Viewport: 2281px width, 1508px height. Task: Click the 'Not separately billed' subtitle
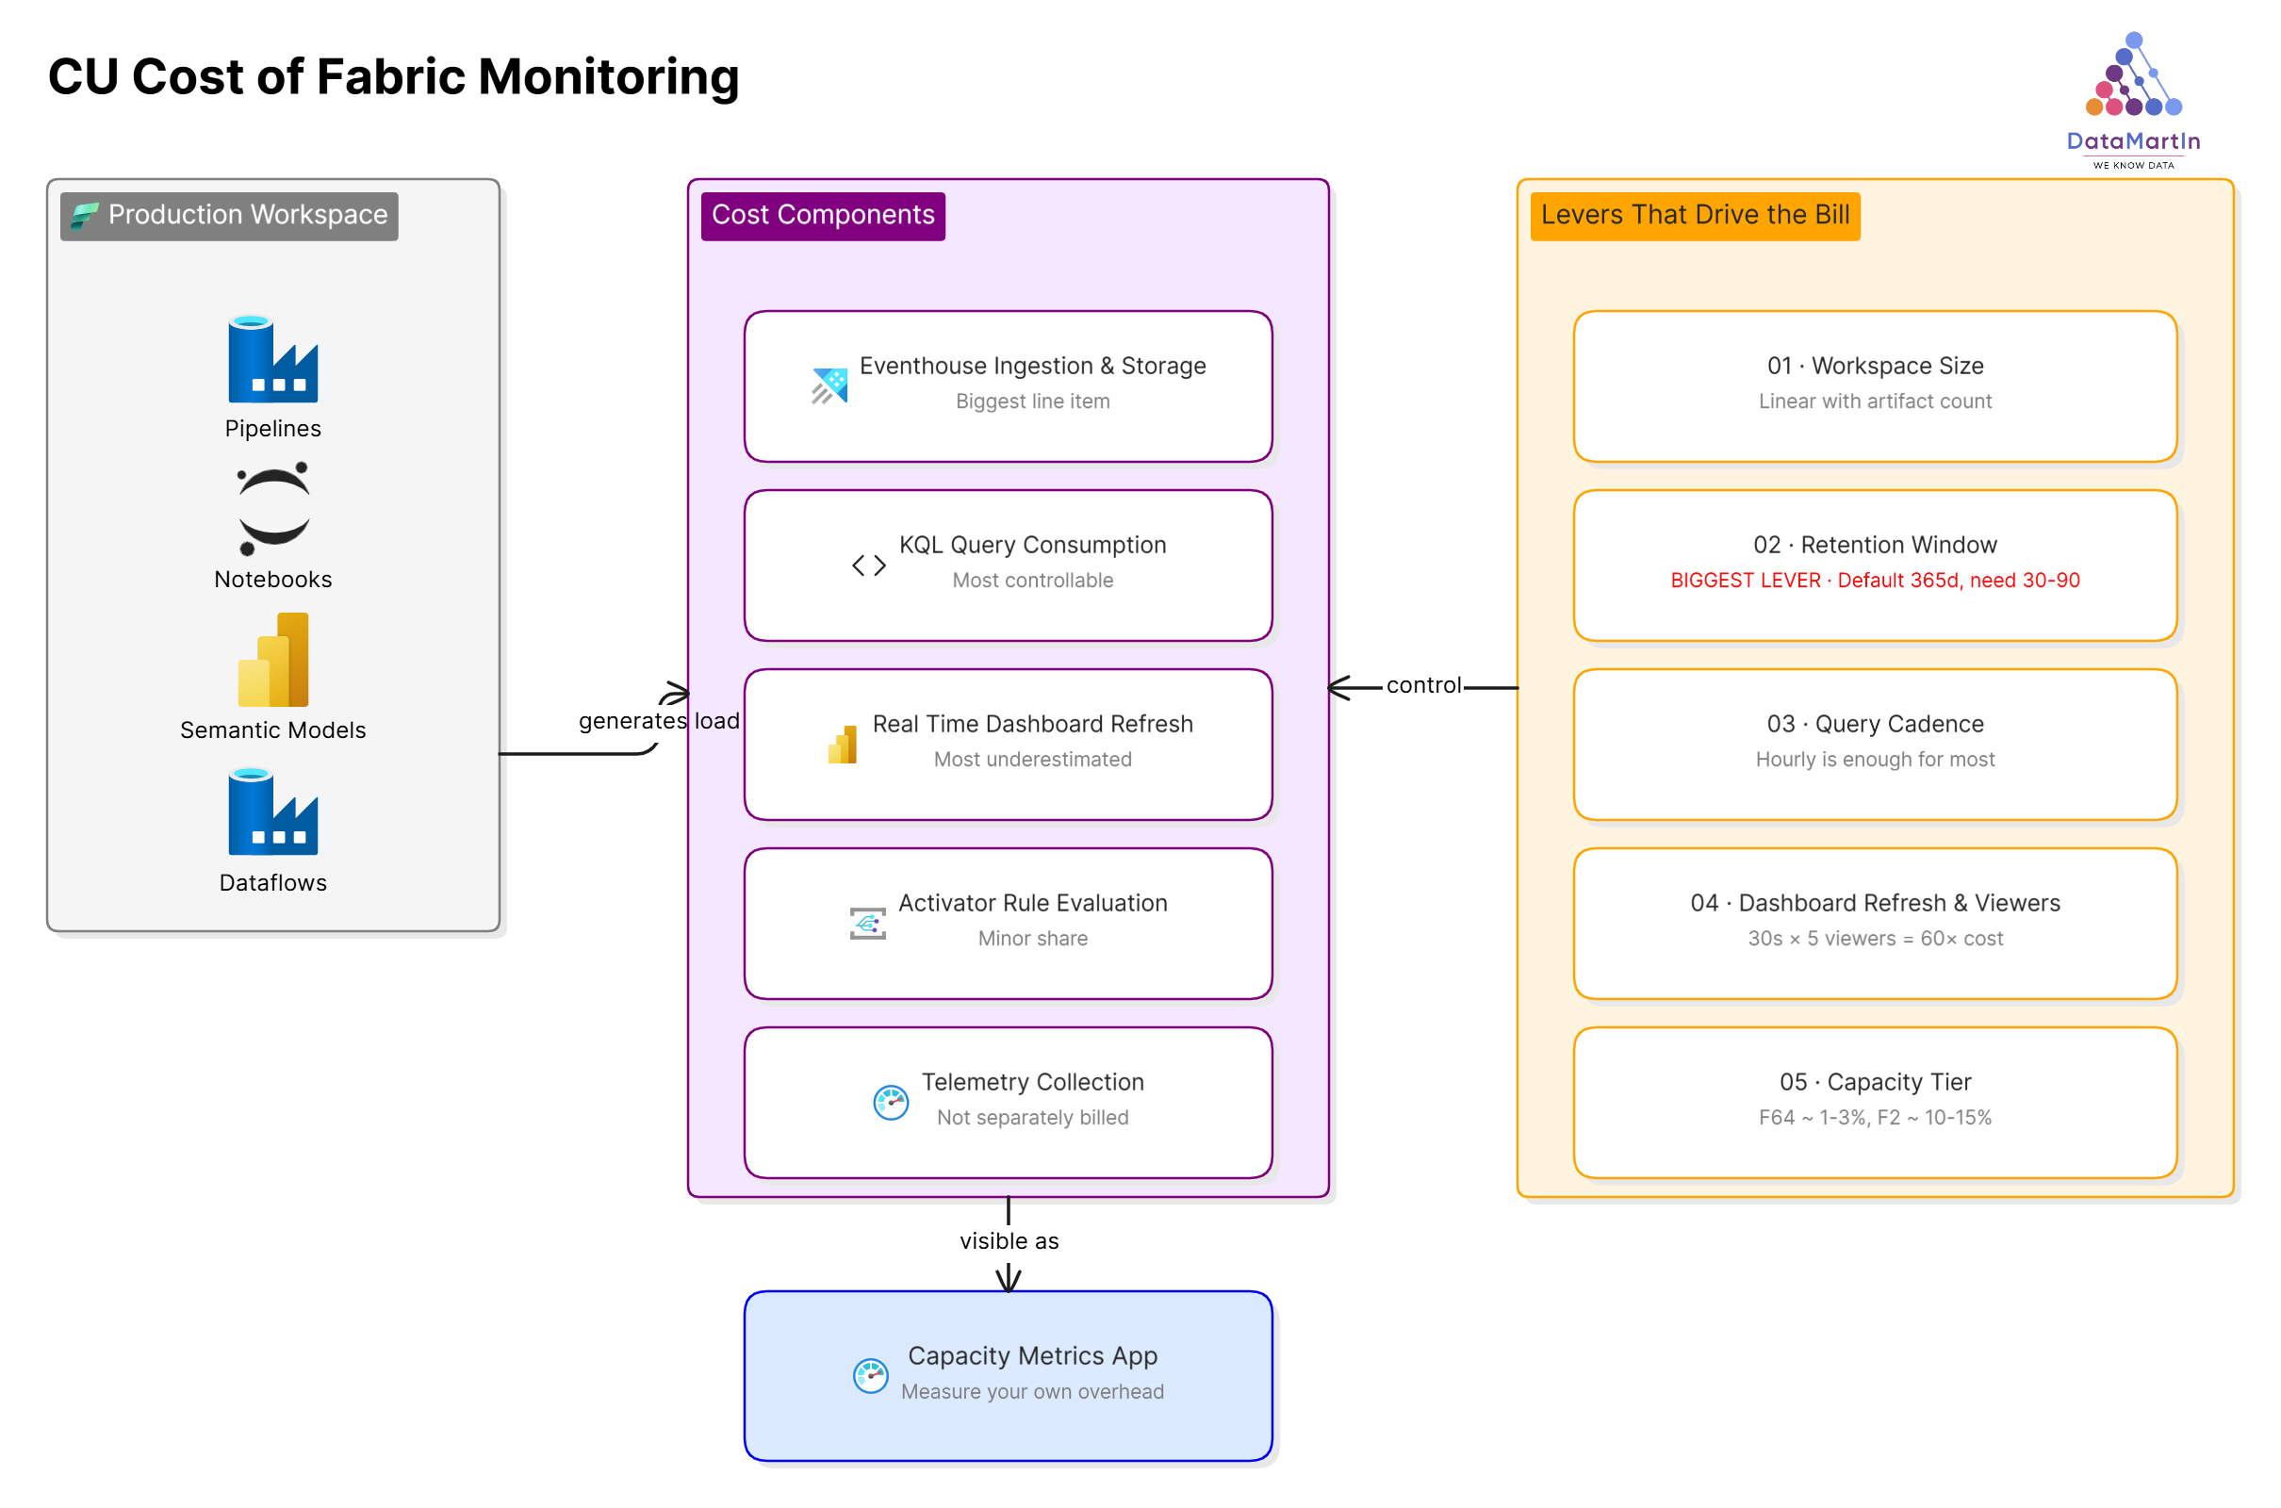(x=1033, y=1119)
